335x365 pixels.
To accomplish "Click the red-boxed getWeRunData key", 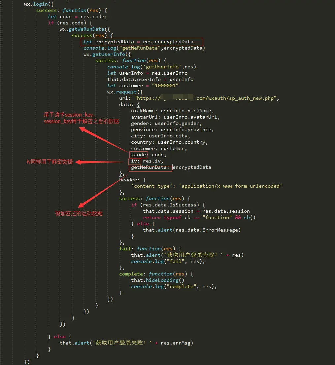I will [x=150, y=167].
